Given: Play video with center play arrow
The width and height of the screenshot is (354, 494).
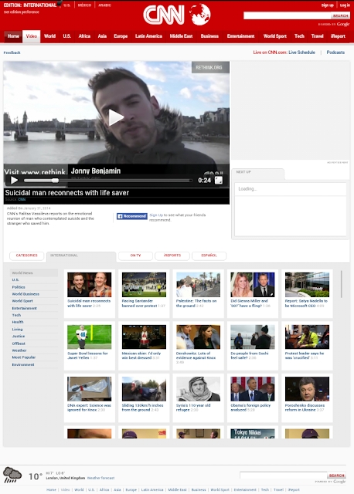Looking at the screenshot, I should [x=116, y=117].
